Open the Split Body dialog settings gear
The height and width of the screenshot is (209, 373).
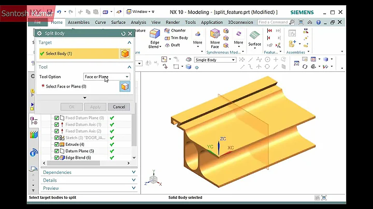click(x=39, y=33)
